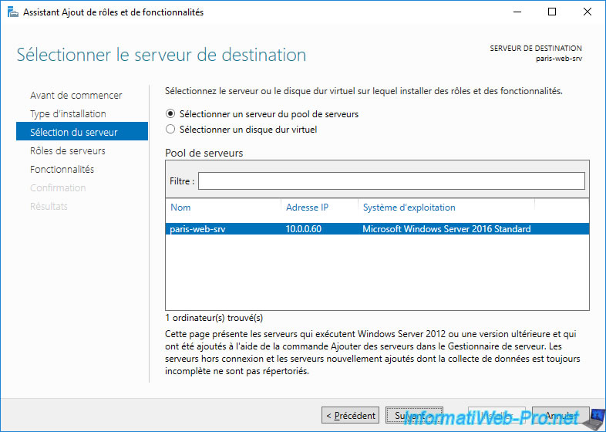The width and height of the screenshot is (606, 432).
Task: Minimize the wizard window
Action: (x=517, y=12)
